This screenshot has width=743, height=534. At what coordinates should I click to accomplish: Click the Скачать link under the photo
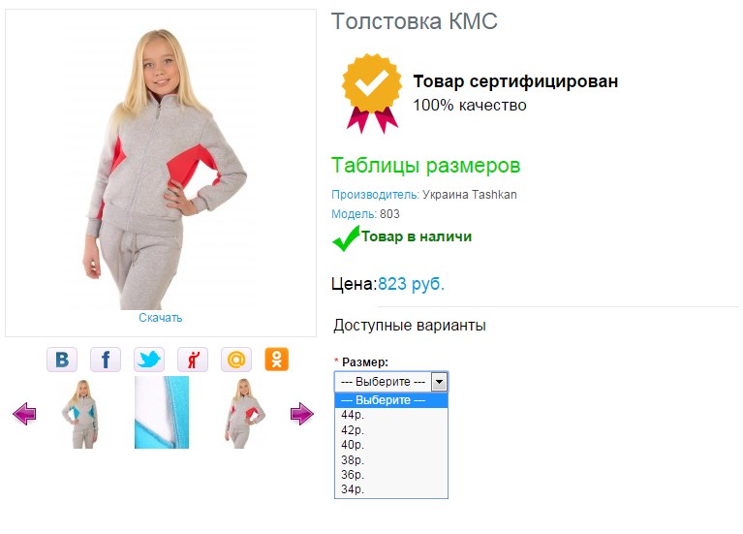point(160,318)
